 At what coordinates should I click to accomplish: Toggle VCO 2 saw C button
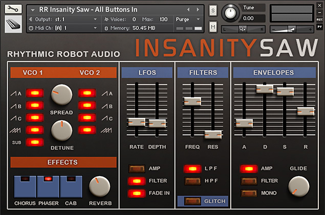point(87,118)
